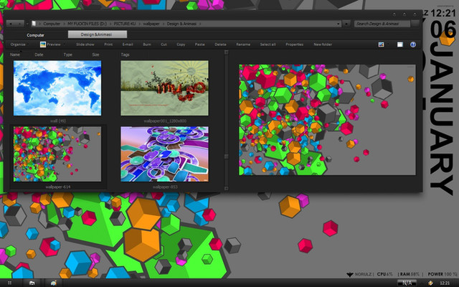Navigate to wallpaper breadcrumb
This screenshot has width=459, height=287.
(x=151, y=24)
